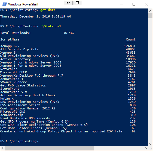
Task: Click the Count column header
Action: 131,39
